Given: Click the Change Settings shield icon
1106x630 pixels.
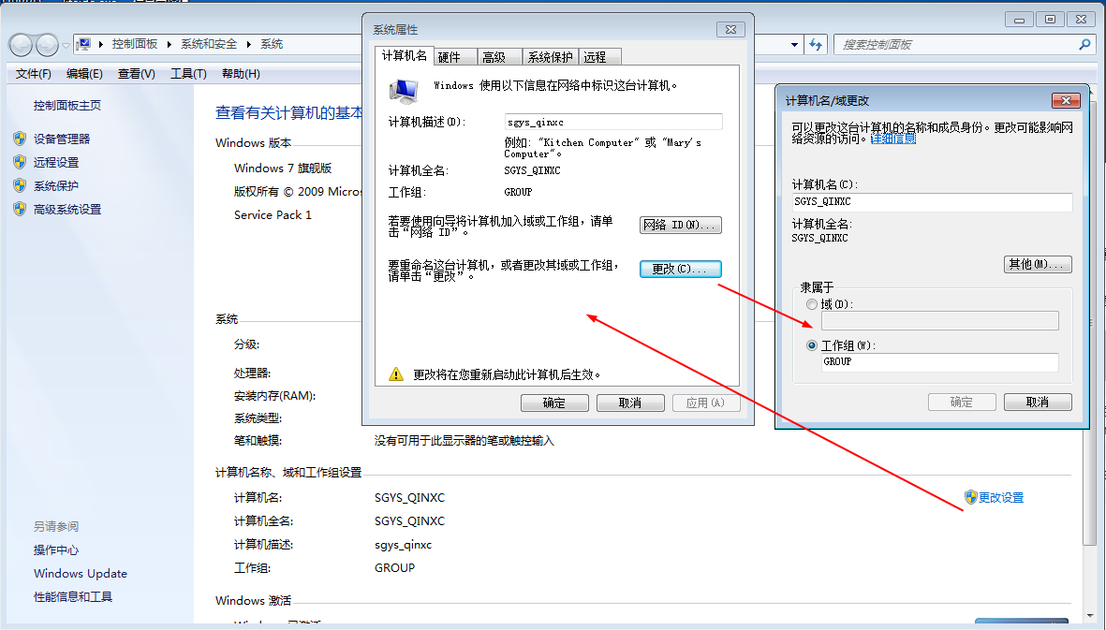Looking at the screenshot, I should [971, 497].
